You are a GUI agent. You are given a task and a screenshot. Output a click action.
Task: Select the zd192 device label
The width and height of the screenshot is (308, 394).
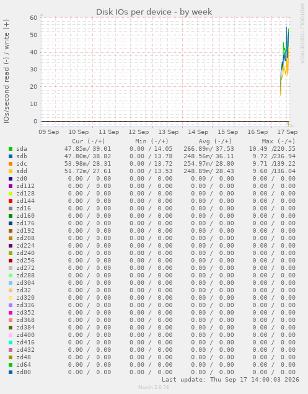(x=25, y=231)
